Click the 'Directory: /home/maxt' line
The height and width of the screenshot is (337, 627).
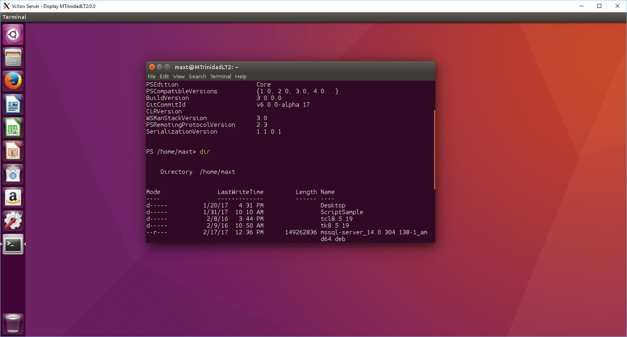click(x=198, y=172)
